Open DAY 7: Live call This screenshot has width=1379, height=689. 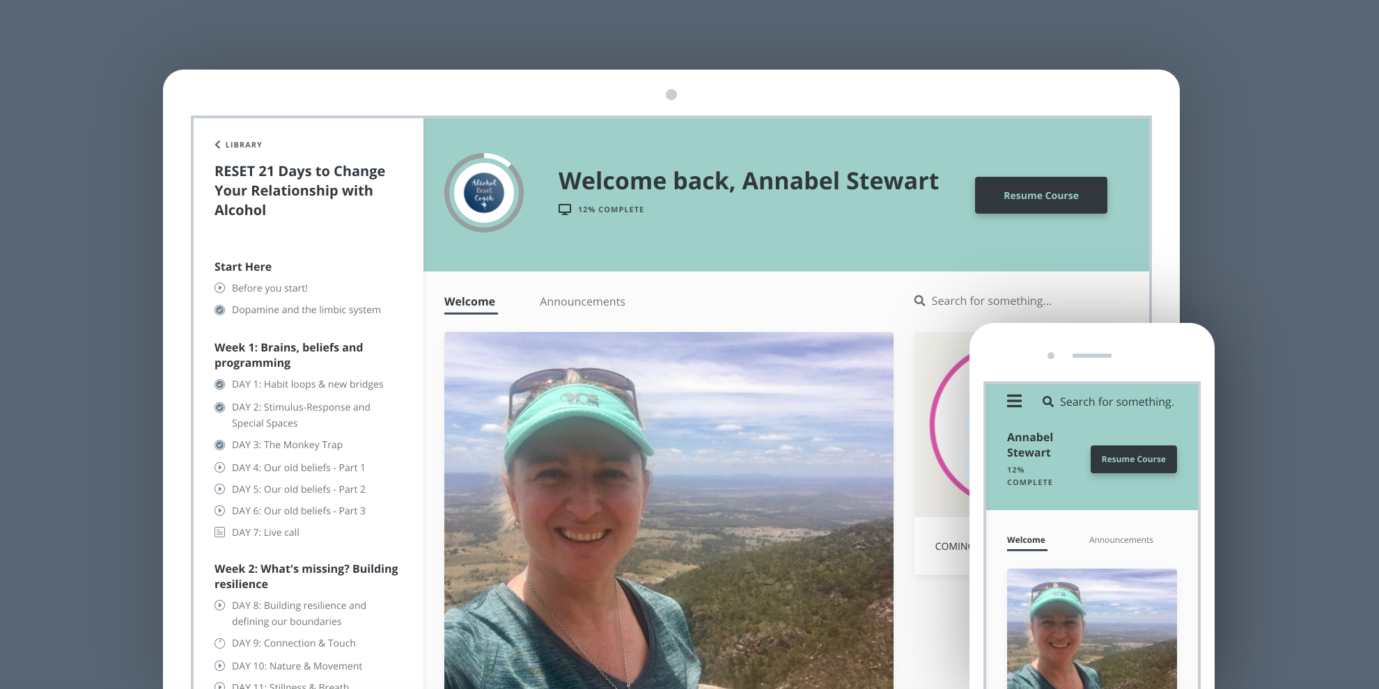265,532
